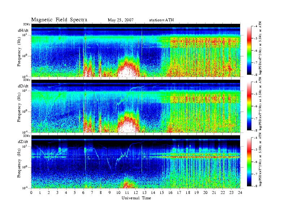This screenshot has height=221, width=286.
Task: Click the 16 hour tick label
Action: (170, 192)
